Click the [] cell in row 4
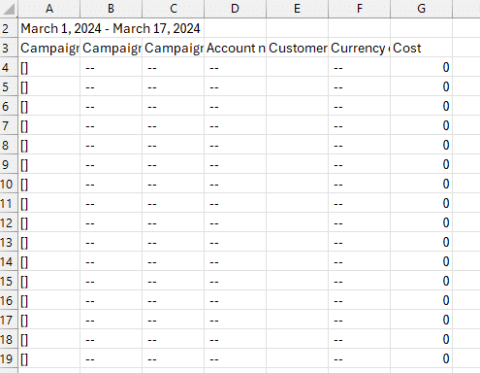The width and height of the screenshot is (480, 373). [48, 67]
